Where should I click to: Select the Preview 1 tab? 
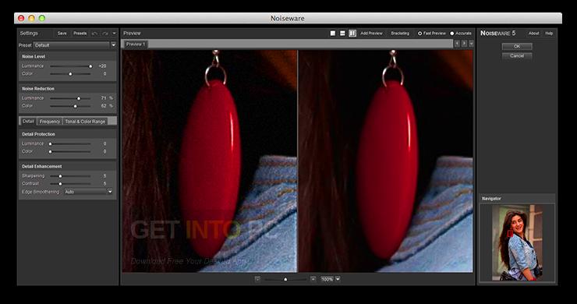coord(136,44)
